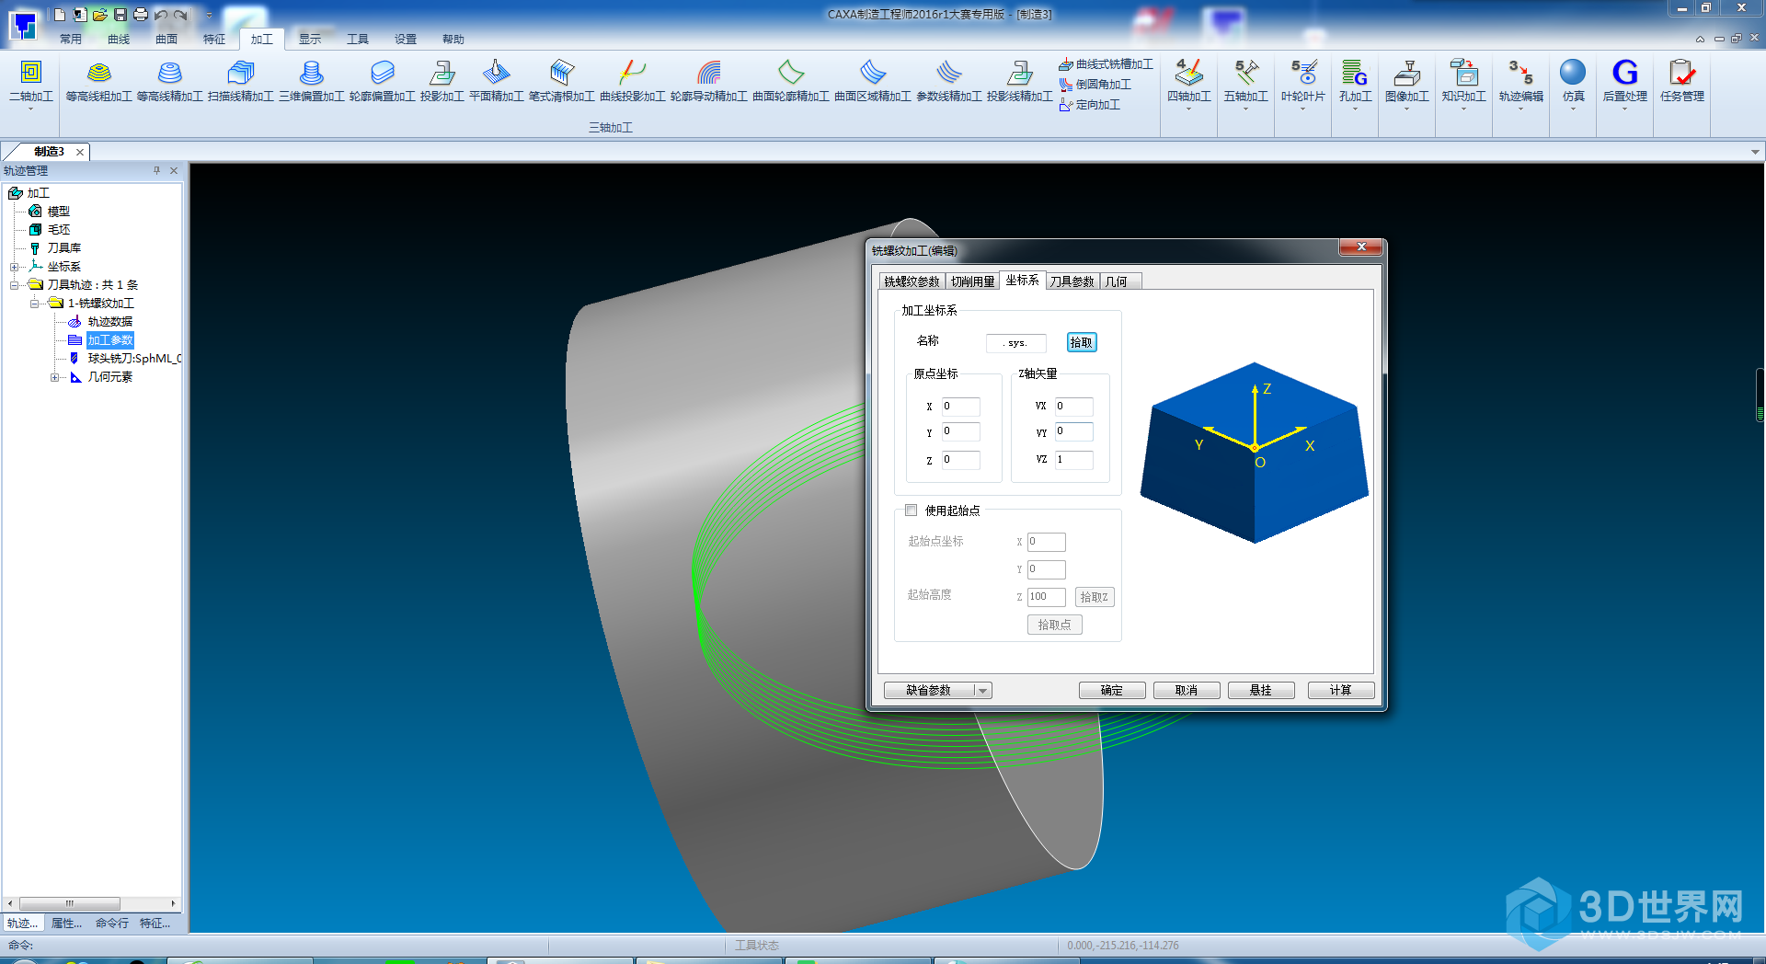Collapse the 1-铣螺纹加工 node
This screenshot has height=964, width=1766.
click(35, 304)
